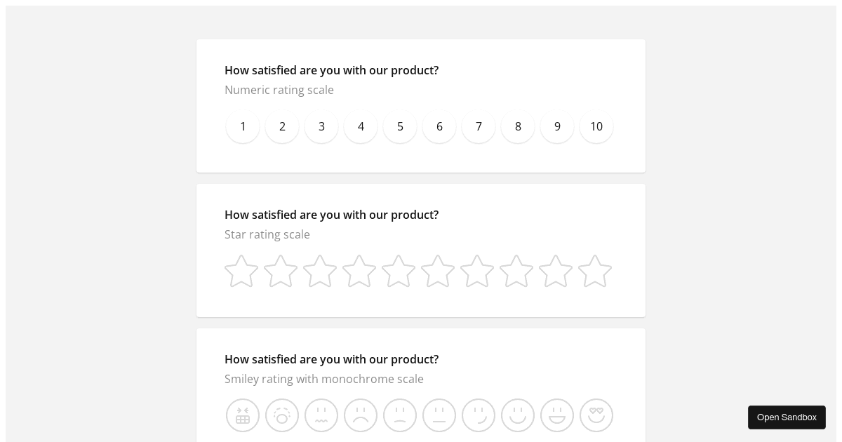Click the nervous wavy-mouth smiley face

(321, 415)
